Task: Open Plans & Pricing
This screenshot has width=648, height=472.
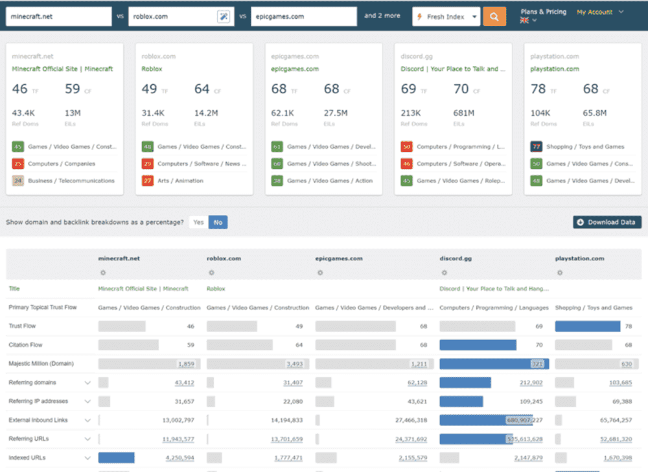Action: (544, 12)
